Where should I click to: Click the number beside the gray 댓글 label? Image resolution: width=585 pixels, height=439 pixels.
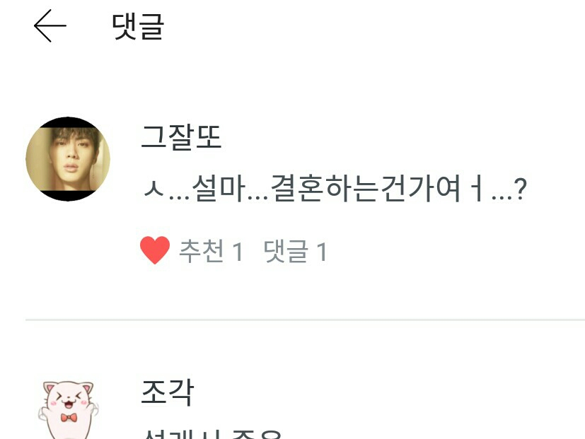[x=322, y=252]
